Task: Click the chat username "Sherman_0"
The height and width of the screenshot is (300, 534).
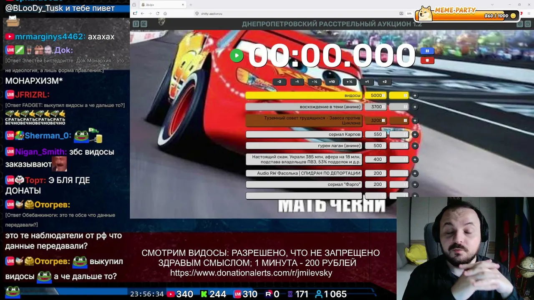Action: (48, 136)
